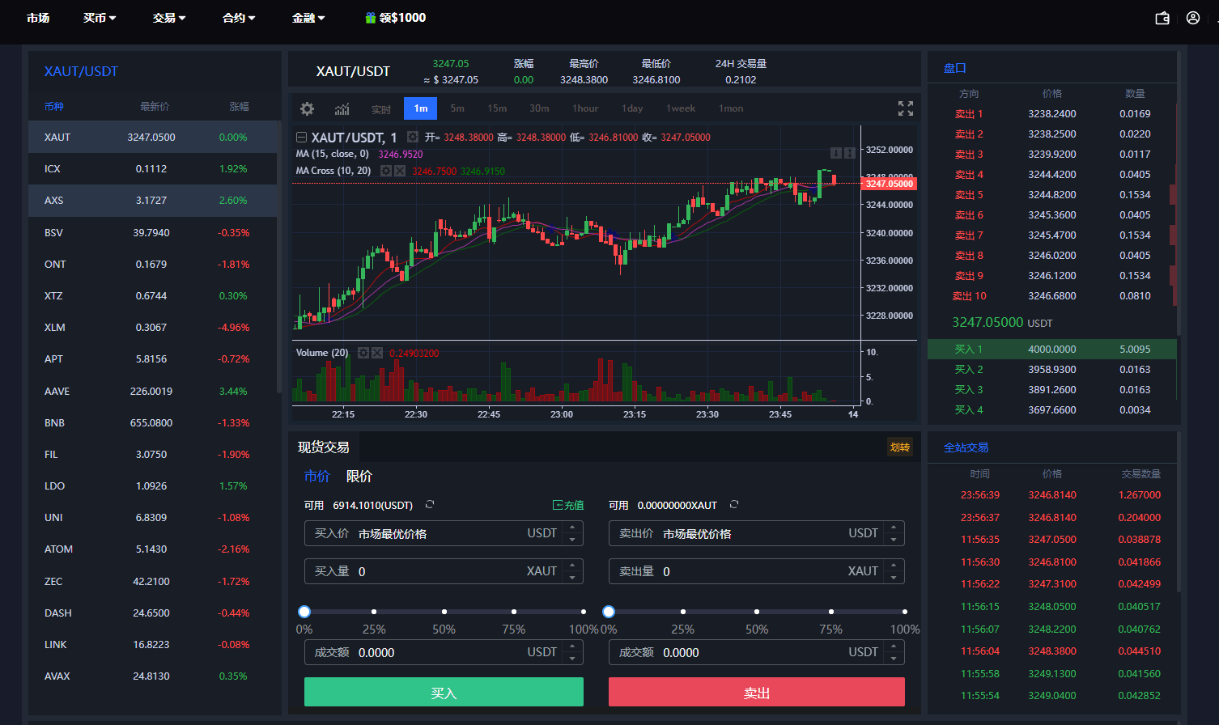Set buy amount slider to 50%
Screen dimensions: 1219x725
pyautogui.click(x=444, y=612)
